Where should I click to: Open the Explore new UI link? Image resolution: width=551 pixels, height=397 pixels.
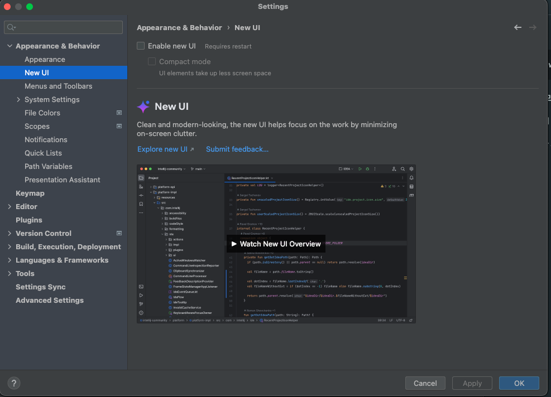pos(165,149)
